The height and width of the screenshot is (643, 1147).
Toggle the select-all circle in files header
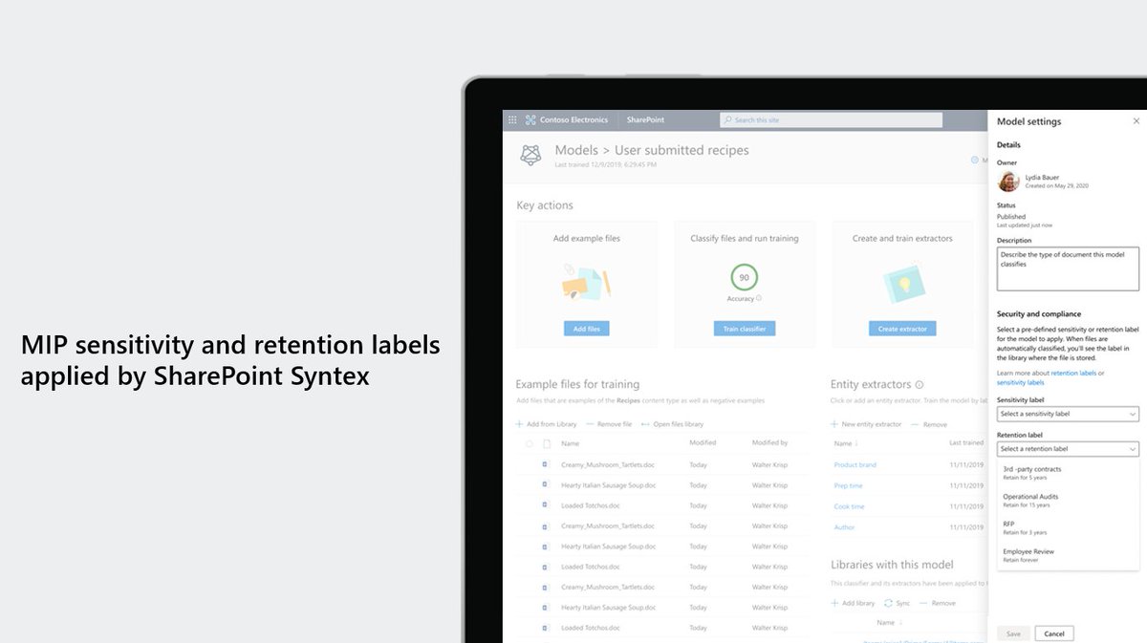pos(529,443)
